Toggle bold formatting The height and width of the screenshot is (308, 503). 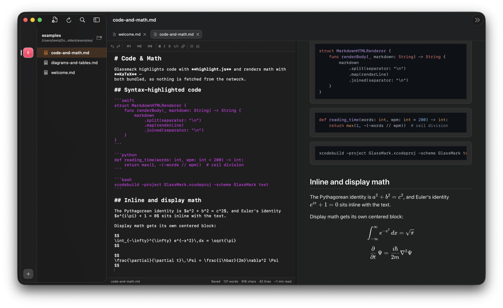click(x=160, y=46)
